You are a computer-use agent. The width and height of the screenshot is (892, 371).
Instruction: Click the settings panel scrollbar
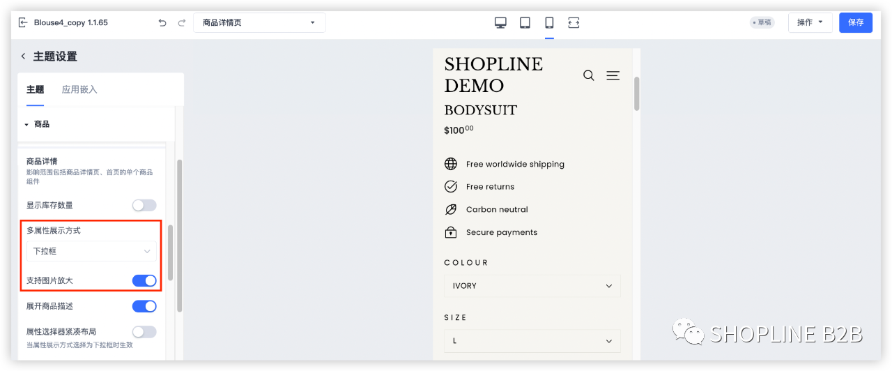pyautogui.click(x=179, y=236)
